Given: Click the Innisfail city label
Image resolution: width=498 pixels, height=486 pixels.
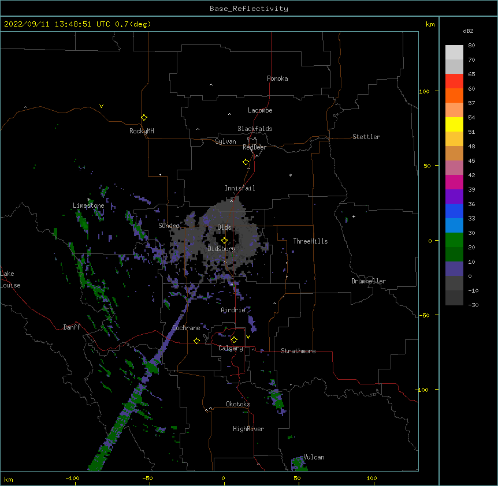Looking at the screenshot, I should pyautogui.click(x=240, y=188).
